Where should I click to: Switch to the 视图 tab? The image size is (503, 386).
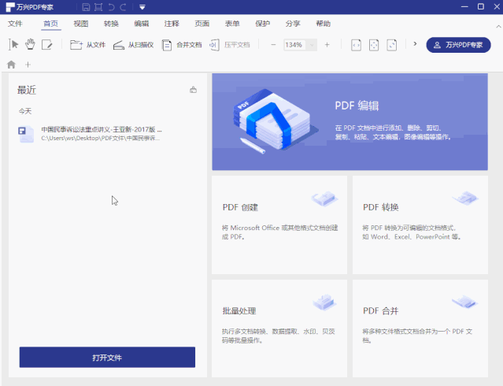click(81, 24)
